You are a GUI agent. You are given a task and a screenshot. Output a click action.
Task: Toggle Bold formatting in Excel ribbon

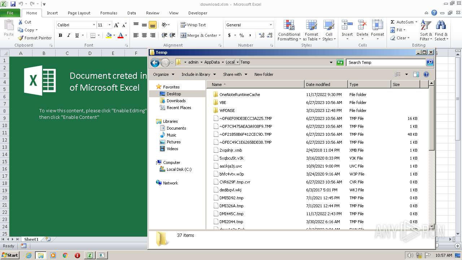pyautogui.click(x=60, y=35)
